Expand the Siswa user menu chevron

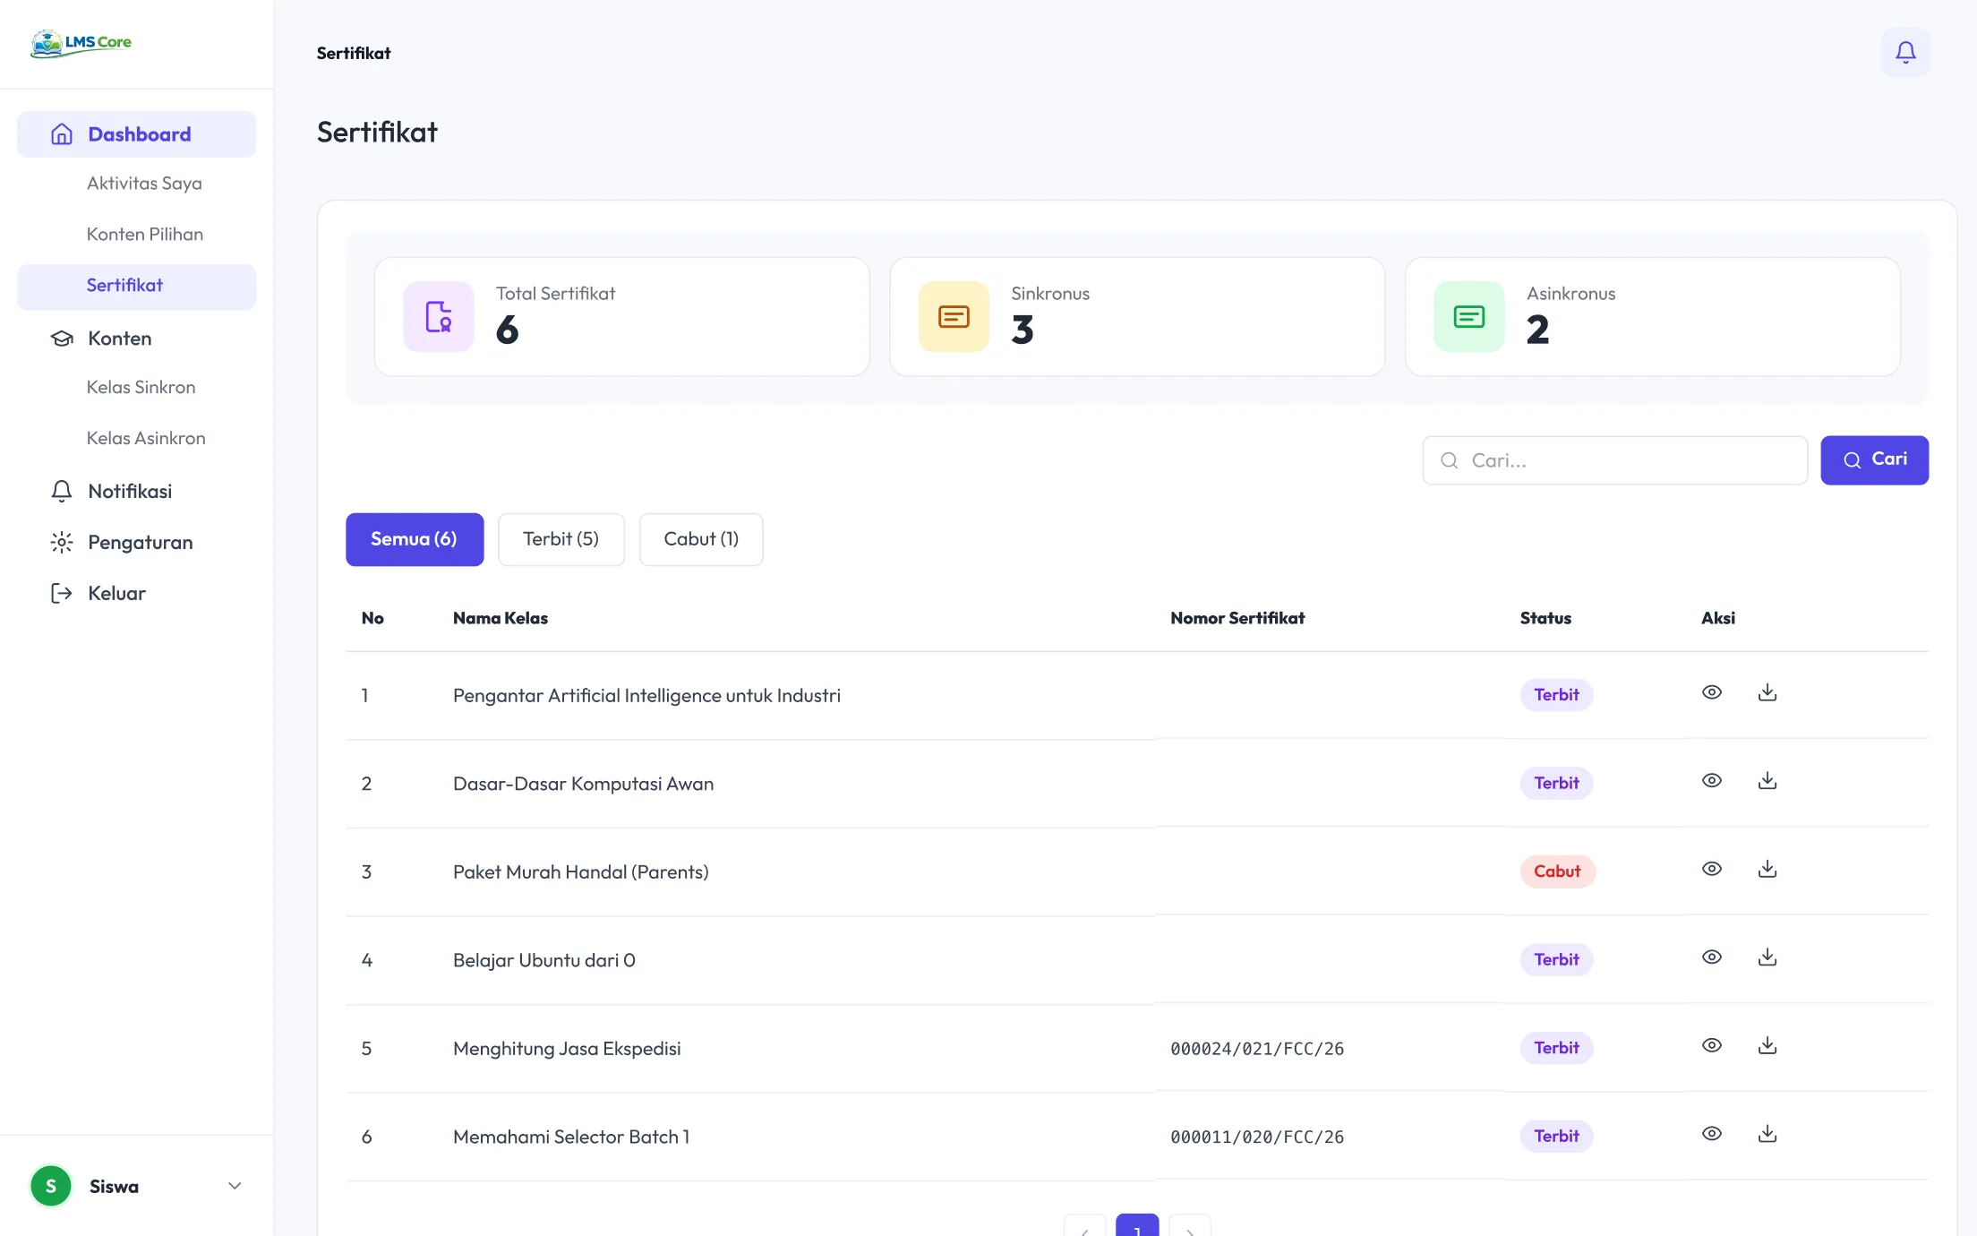point(235,1186)
